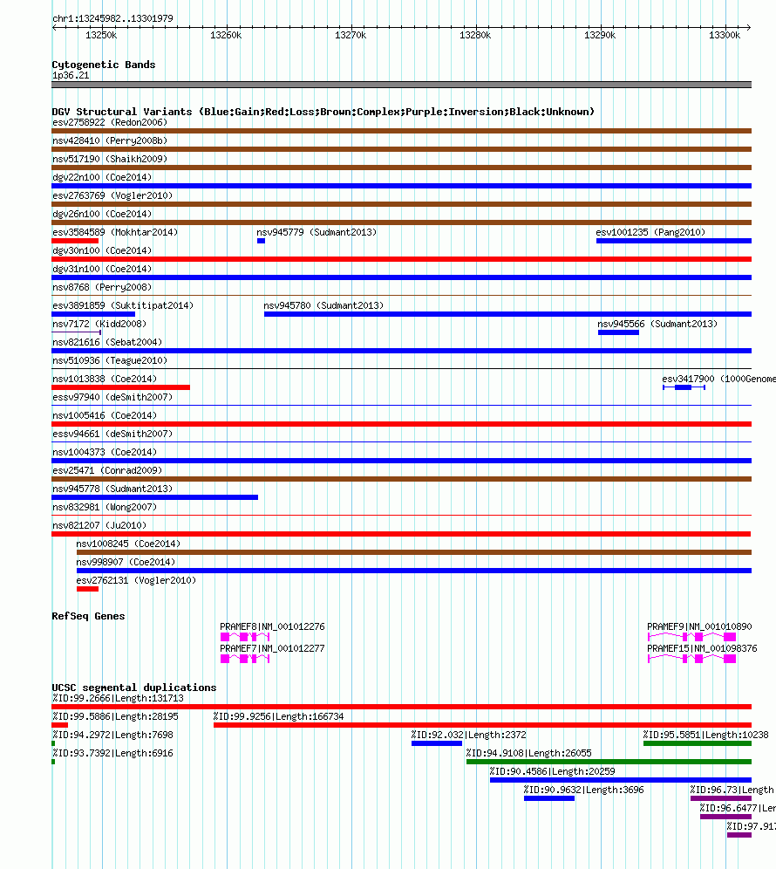The width and height of the screenshot is (776, 869).
Task: Click nsv821207 (Ju2010) label
Action: click(x=99, y=525)
